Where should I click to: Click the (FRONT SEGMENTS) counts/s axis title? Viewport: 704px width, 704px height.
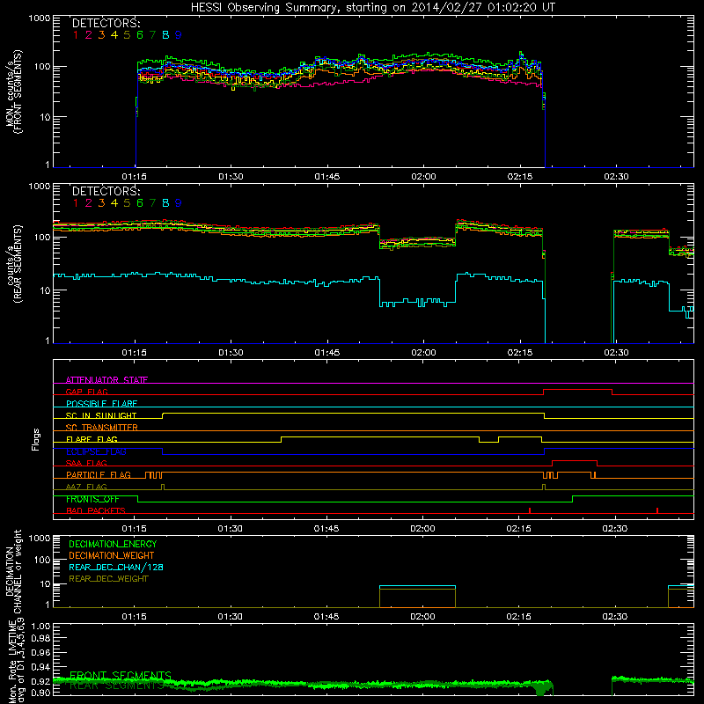(x=13, y=92)
